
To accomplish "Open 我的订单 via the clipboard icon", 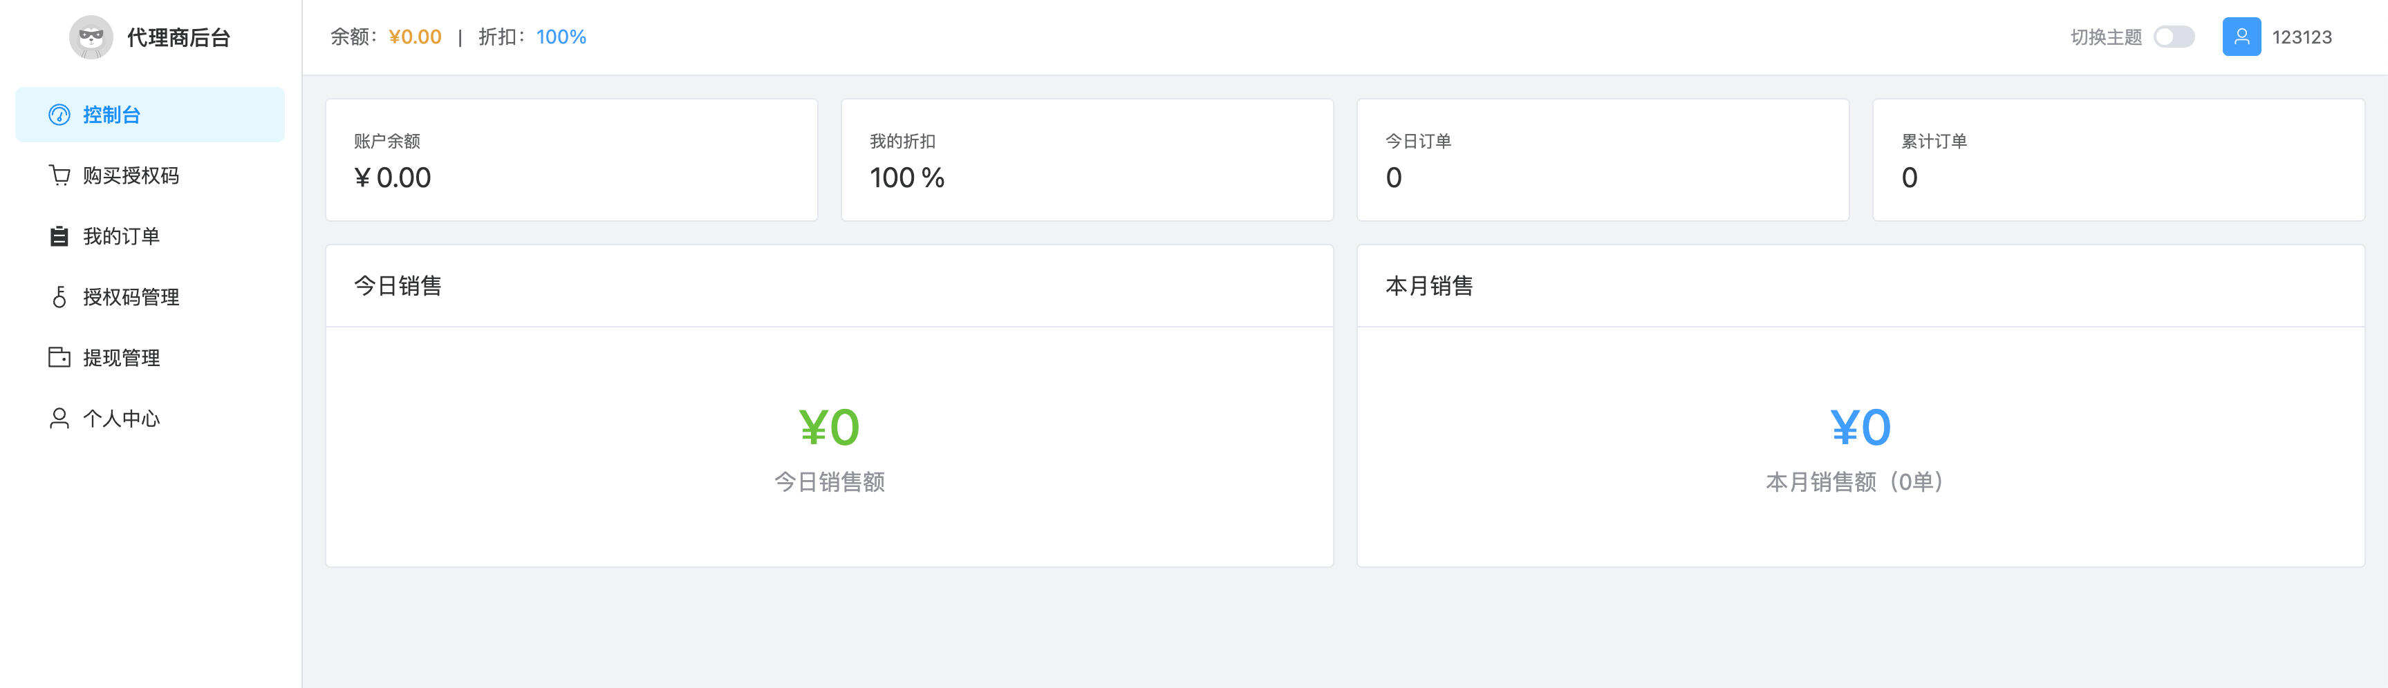I will [58, 236].
